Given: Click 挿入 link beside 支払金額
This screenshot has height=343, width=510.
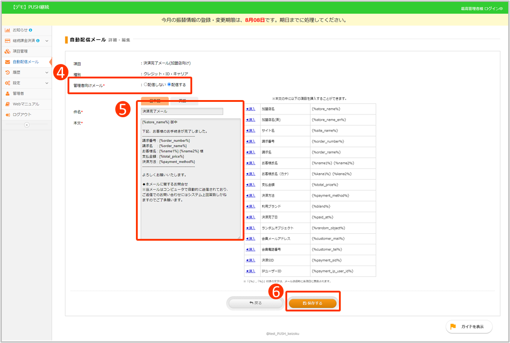Looking at the screenshot, I should tap(251, 185).
